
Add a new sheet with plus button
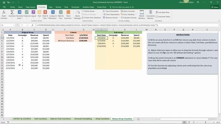[x=138, y=119]
